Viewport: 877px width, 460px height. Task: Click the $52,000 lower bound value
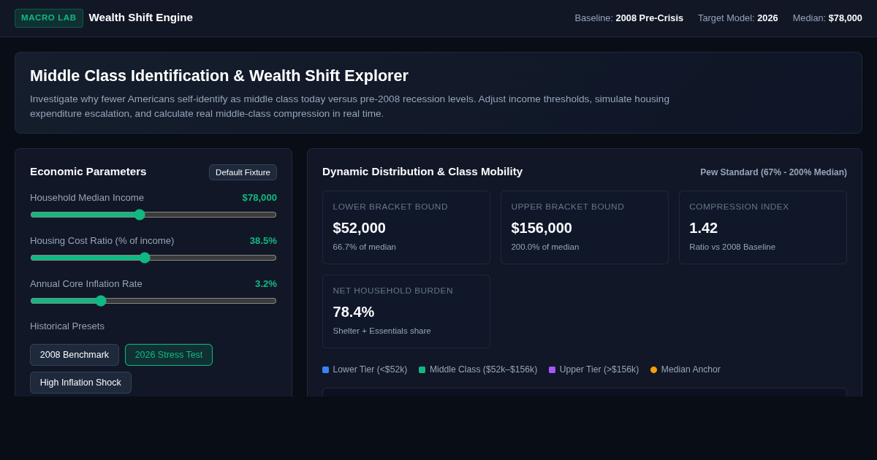[x=360, y=228]
